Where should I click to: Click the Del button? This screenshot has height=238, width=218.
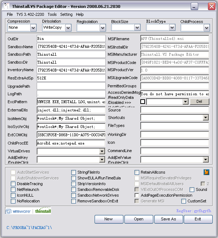[x=199, y=101]
